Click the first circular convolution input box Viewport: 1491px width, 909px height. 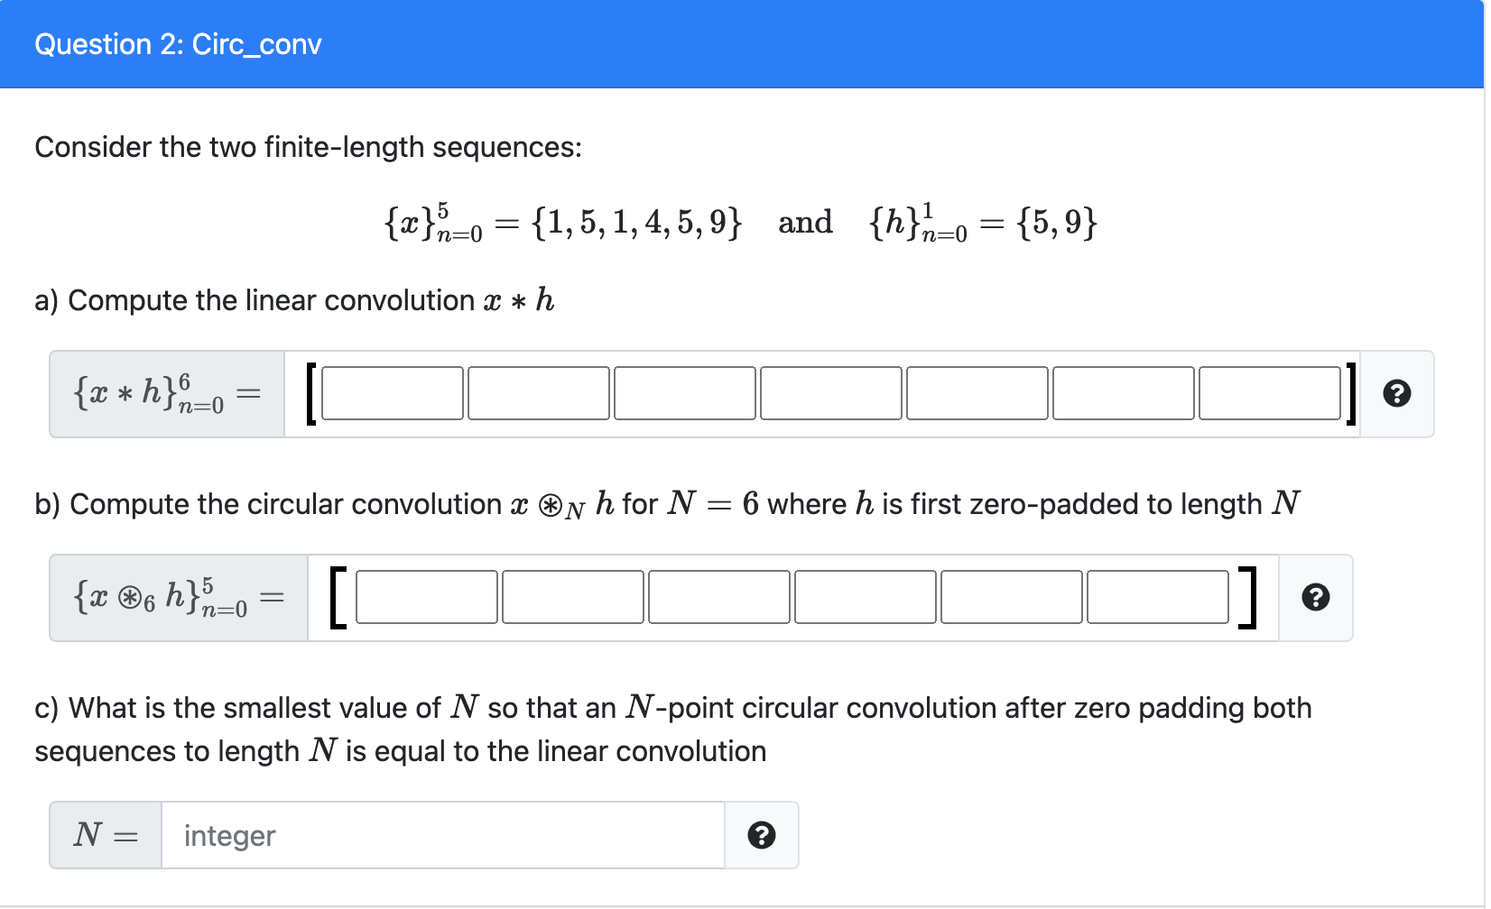click(x=425, y=597)
